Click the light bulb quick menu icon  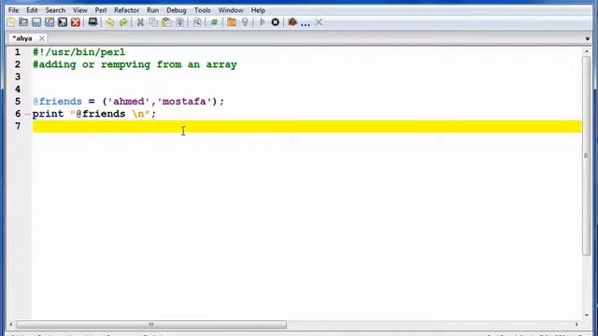click(x=245, y=22)
